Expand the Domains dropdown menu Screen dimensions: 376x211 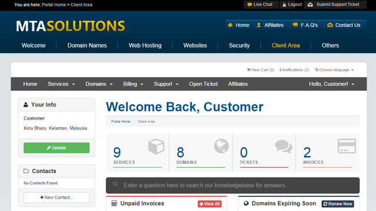99,84
